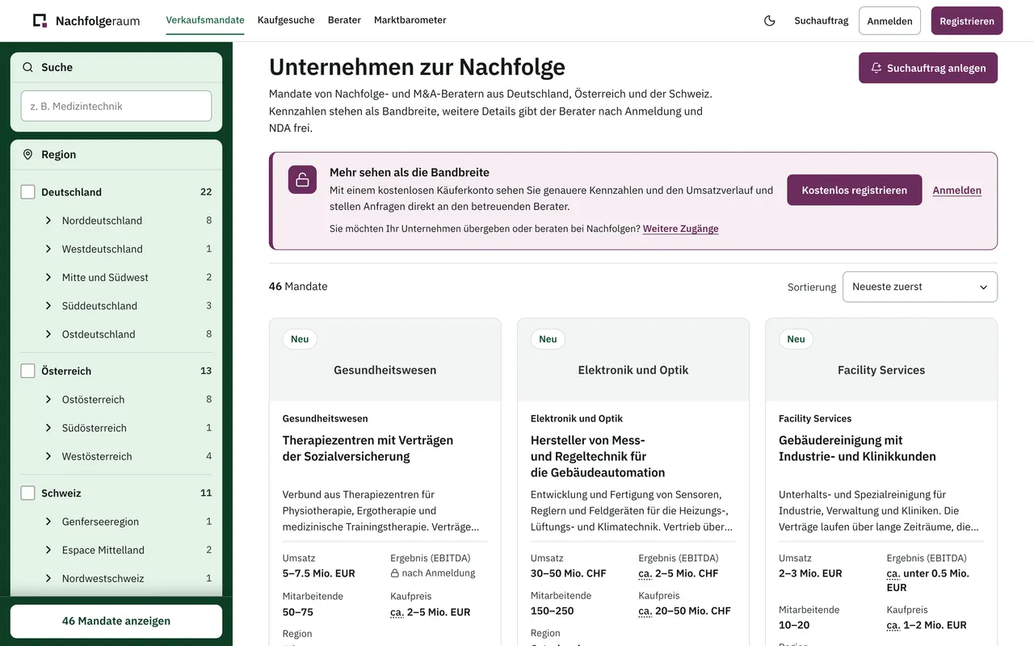Click 'Kostenlos registrieren' in the banner

[855, 190]
